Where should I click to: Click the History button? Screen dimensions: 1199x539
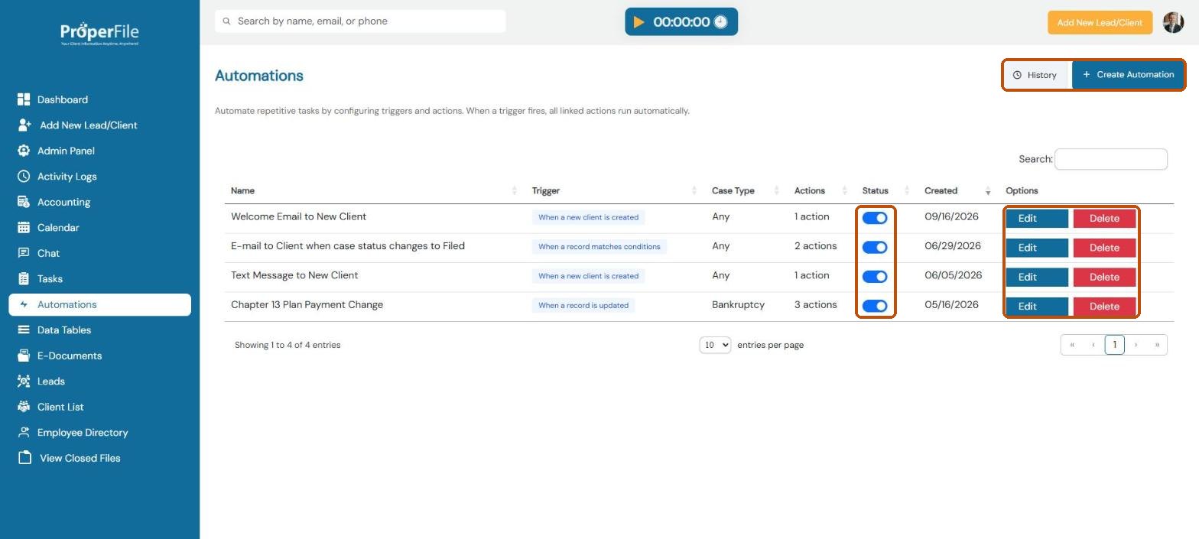1035,75
